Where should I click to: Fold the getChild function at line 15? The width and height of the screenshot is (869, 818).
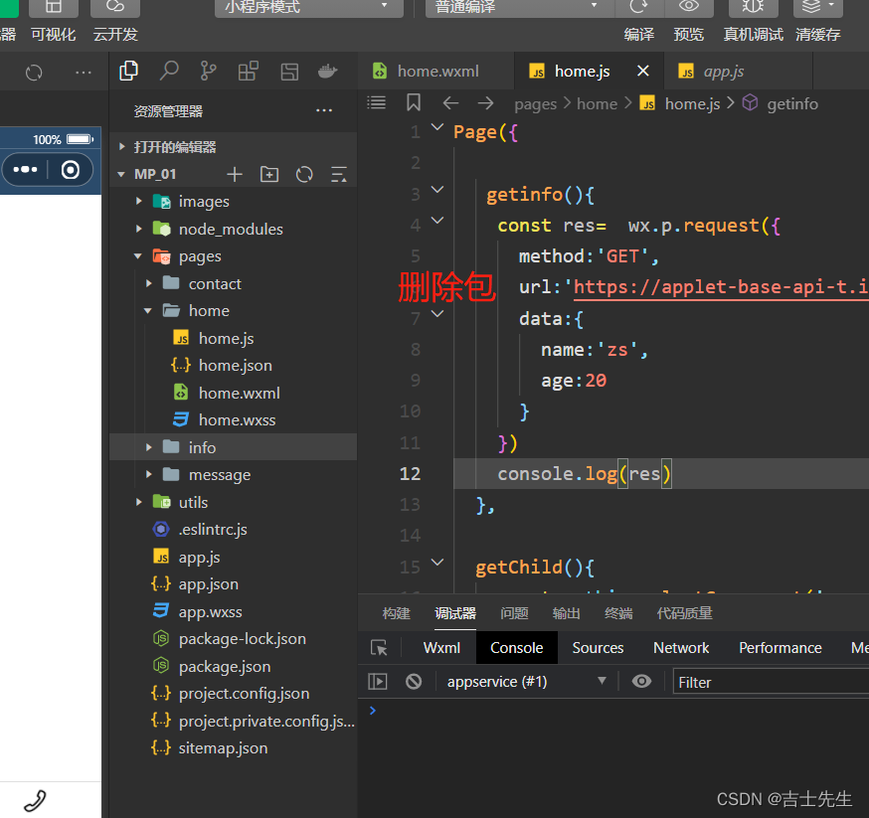437,563
